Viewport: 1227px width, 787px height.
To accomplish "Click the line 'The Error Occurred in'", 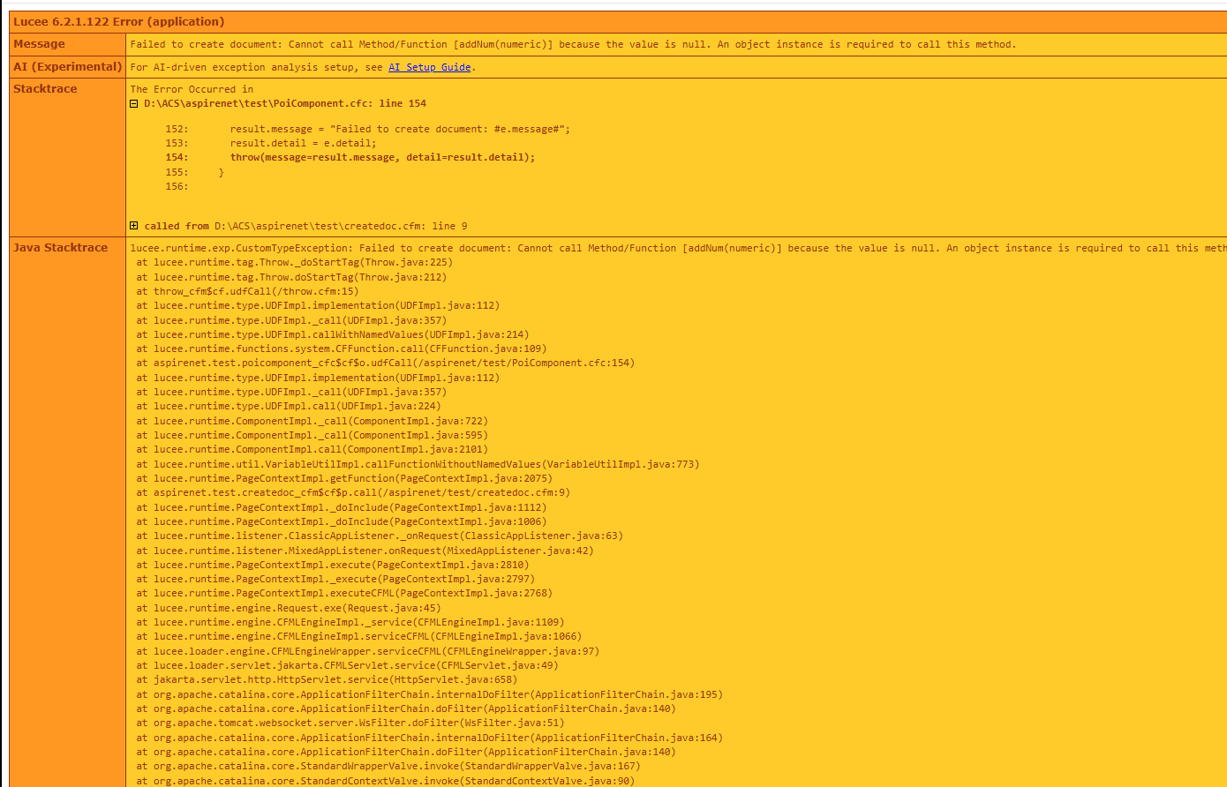I will pos(192,90).
